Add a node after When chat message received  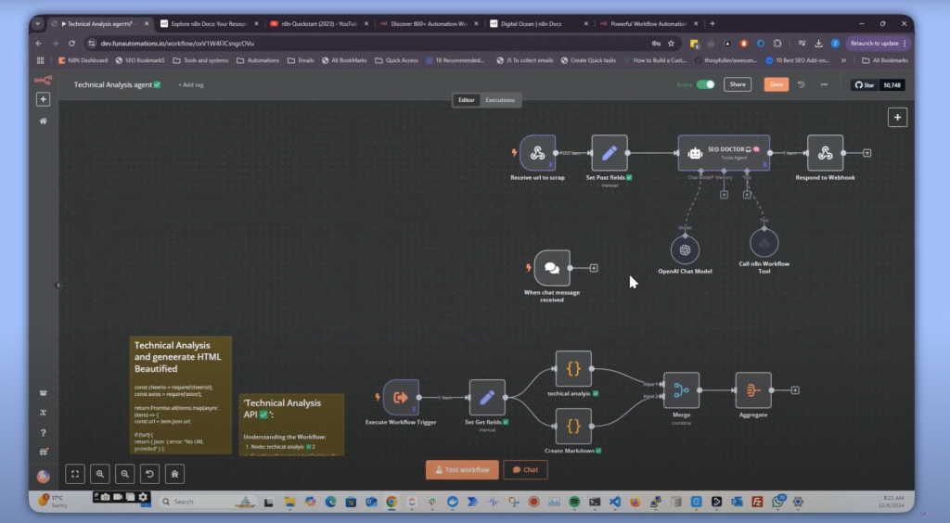tap(594, 268)
